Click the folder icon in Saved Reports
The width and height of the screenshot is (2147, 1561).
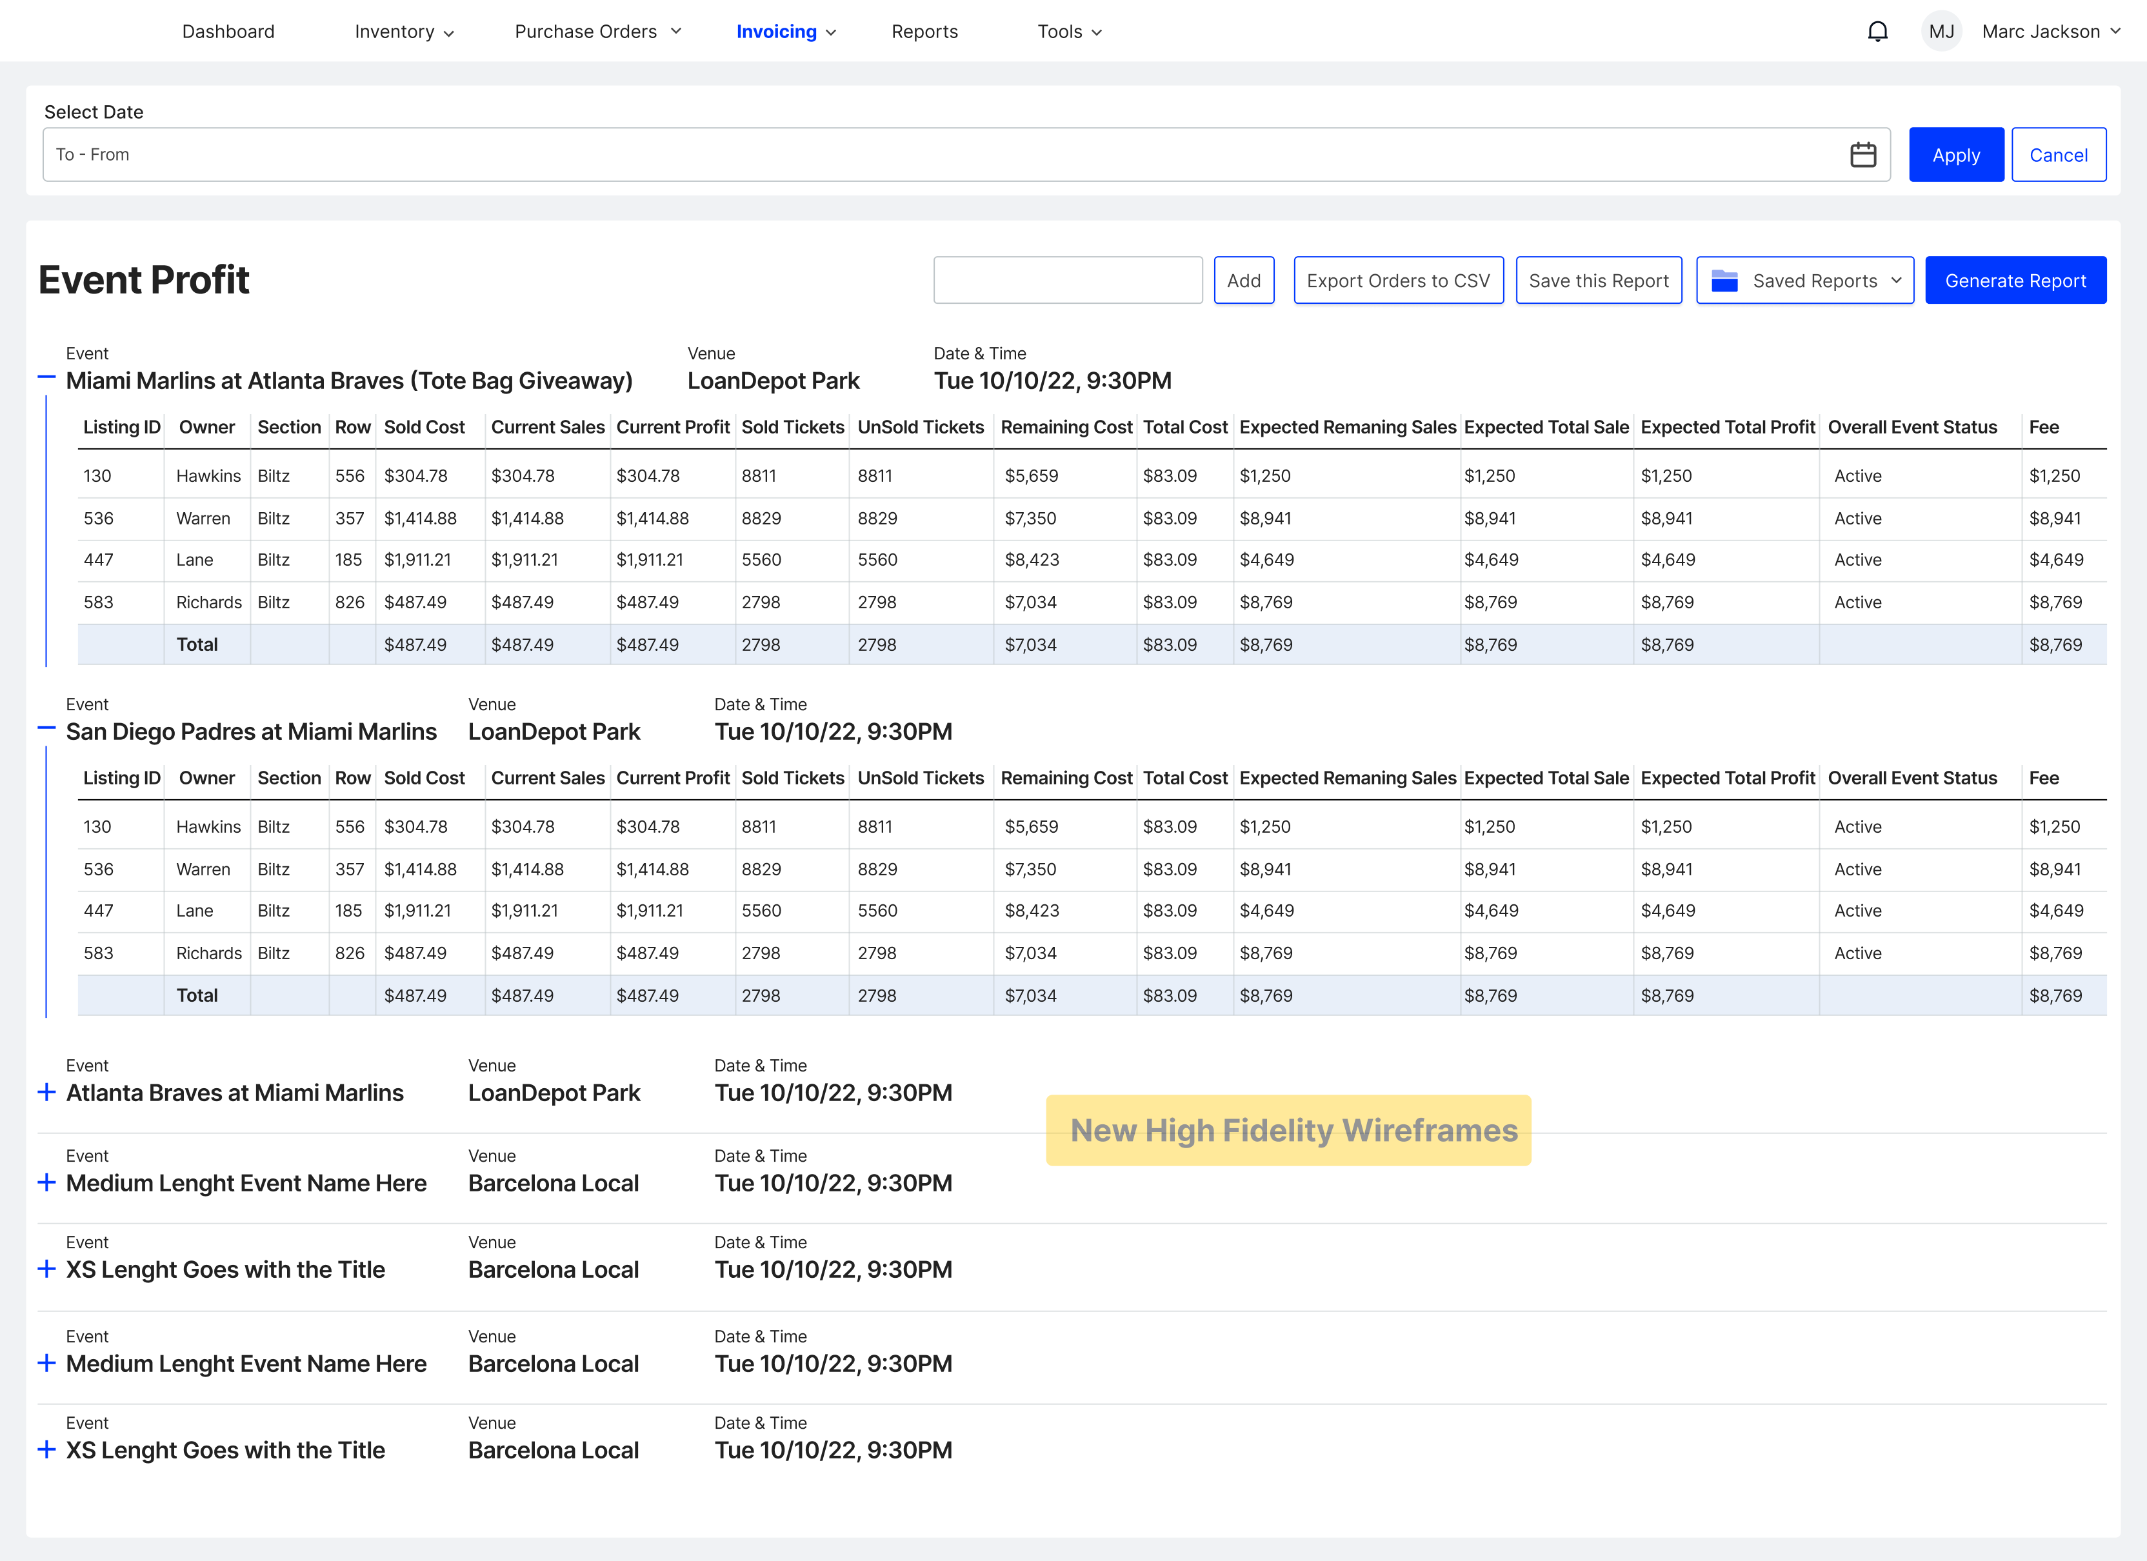coord(1724,280)
